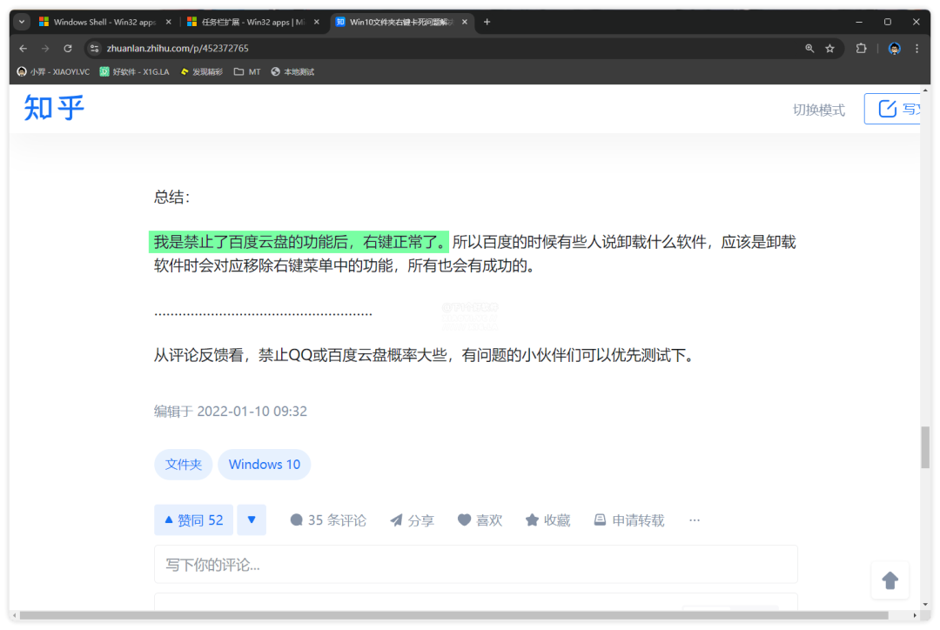940x630 pixels.
Task: Click the scroll-up arrow of vertical scrollbar
Action: pos(925,90)
